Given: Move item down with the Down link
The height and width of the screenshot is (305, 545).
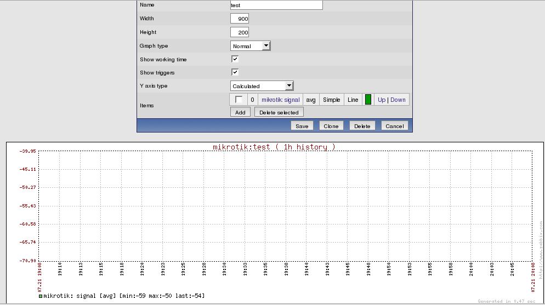Looking at the screenshot, I should pyautogui.click(x=398, y=100).
